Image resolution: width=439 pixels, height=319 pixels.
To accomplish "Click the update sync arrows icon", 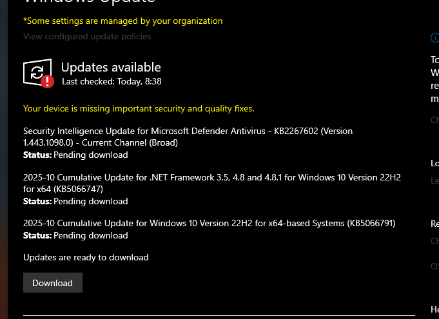I will tap(37, 71).
